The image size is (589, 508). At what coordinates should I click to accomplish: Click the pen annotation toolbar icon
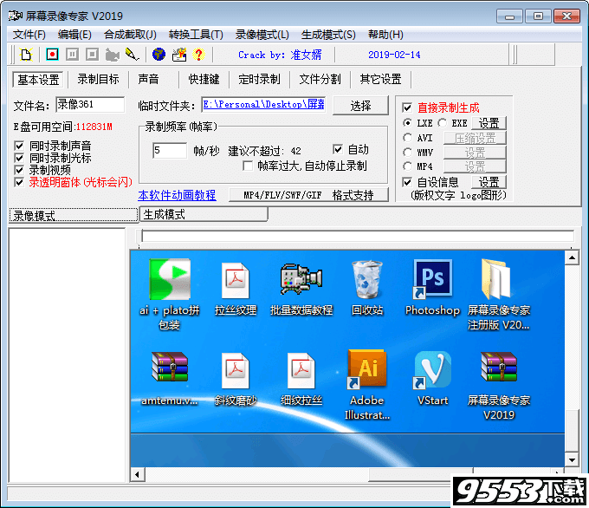pyautogui.click(x=132, y=55)
